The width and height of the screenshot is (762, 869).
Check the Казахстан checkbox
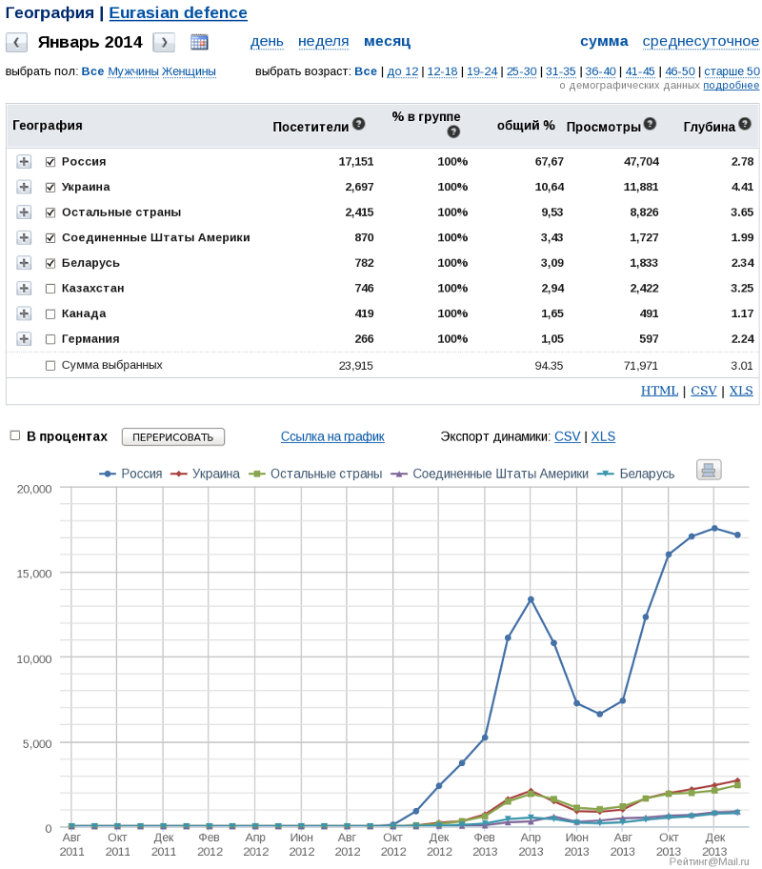50,288
